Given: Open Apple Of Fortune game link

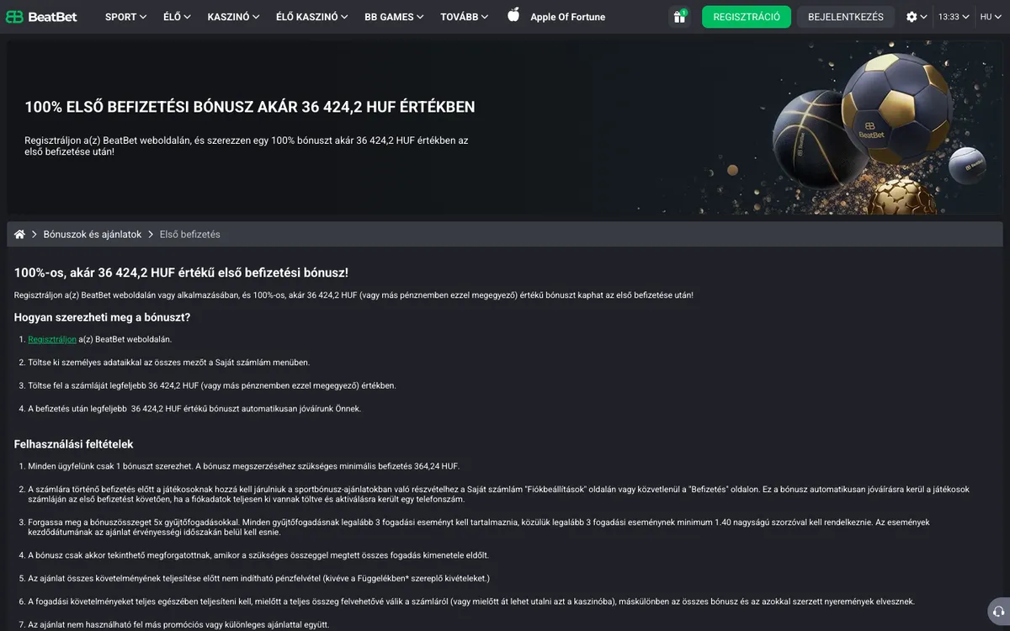Looking at the screenshot, I should [x=567, y=17].
